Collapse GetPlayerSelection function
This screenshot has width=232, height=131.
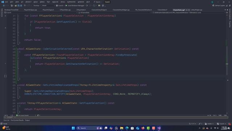[x=18, y=103]
